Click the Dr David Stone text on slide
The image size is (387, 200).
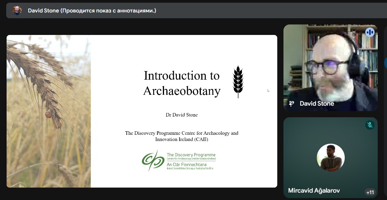tap(181, 115)
